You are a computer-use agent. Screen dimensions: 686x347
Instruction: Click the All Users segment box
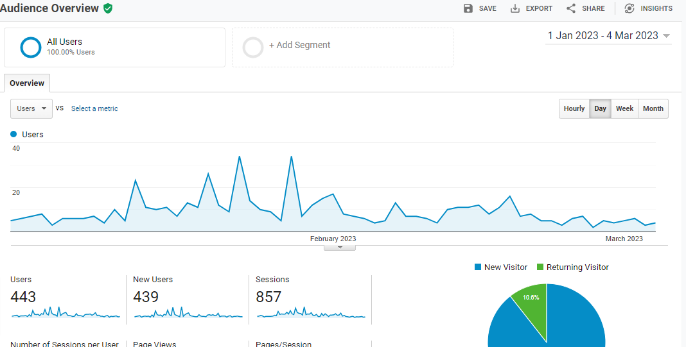[x=114, y=47]
